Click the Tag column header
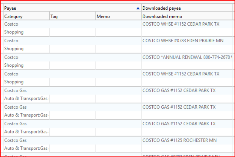Image resolution: width=235 pixels, height=157 pixels. [x=73, y=16]
